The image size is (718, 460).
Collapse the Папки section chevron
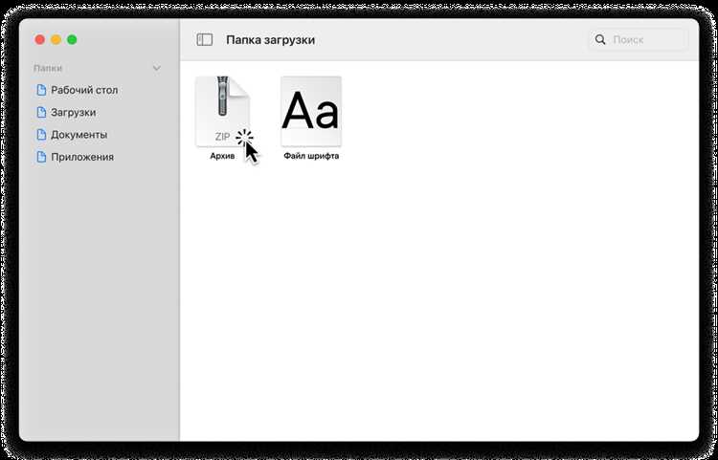157,68
